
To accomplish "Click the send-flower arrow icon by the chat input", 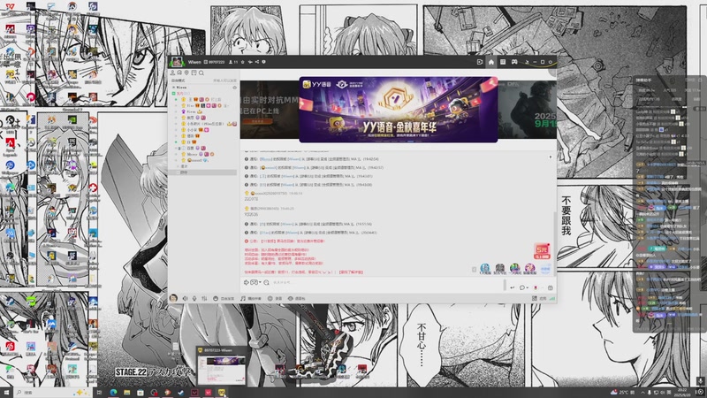I will coord(247,282).
